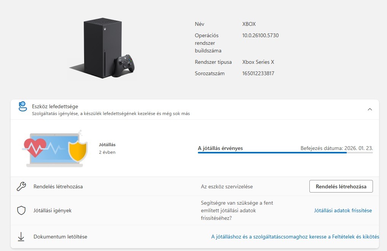Click the device coverage headset icon
Viewport: 387px width, 251px height.
(22, 106)
